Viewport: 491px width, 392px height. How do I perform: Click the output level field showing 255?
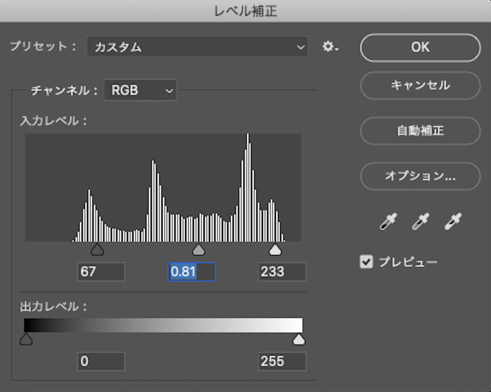click(x=282, y=361)
